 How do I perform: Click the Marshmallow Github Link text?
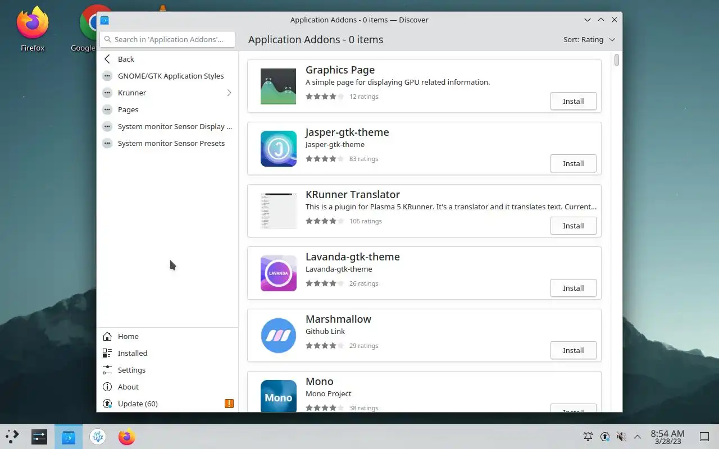click(325, 331)
